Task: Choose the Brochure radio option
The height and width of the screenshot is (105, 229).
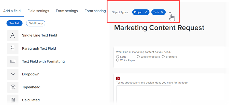Action: [163, 57]
